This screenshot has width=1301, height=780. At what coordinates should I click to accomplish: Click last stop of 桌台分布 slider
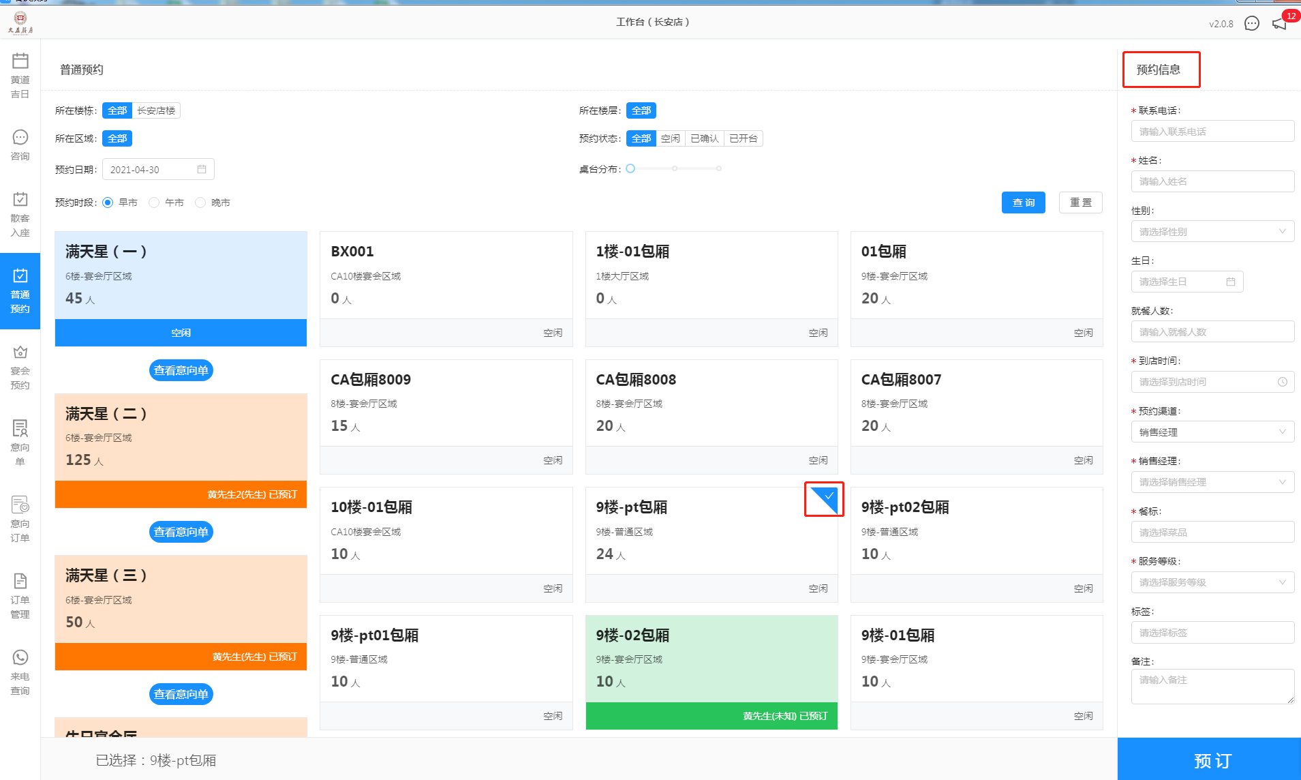click(719, 168)
